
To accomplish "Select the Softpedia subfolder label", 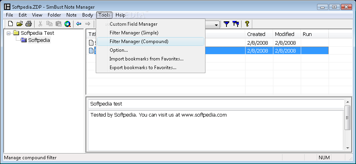I will 39,40.
